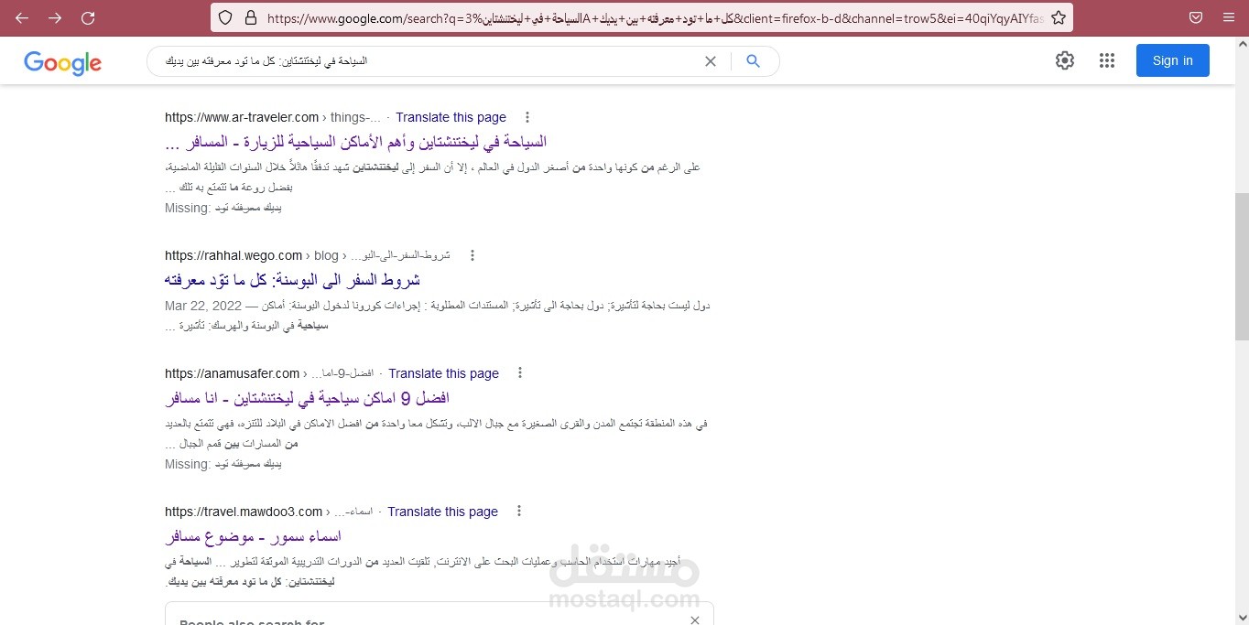Open the Firefox hamburger menu
This screenshot has height=625, width=1249.
tap(1229, 17)
